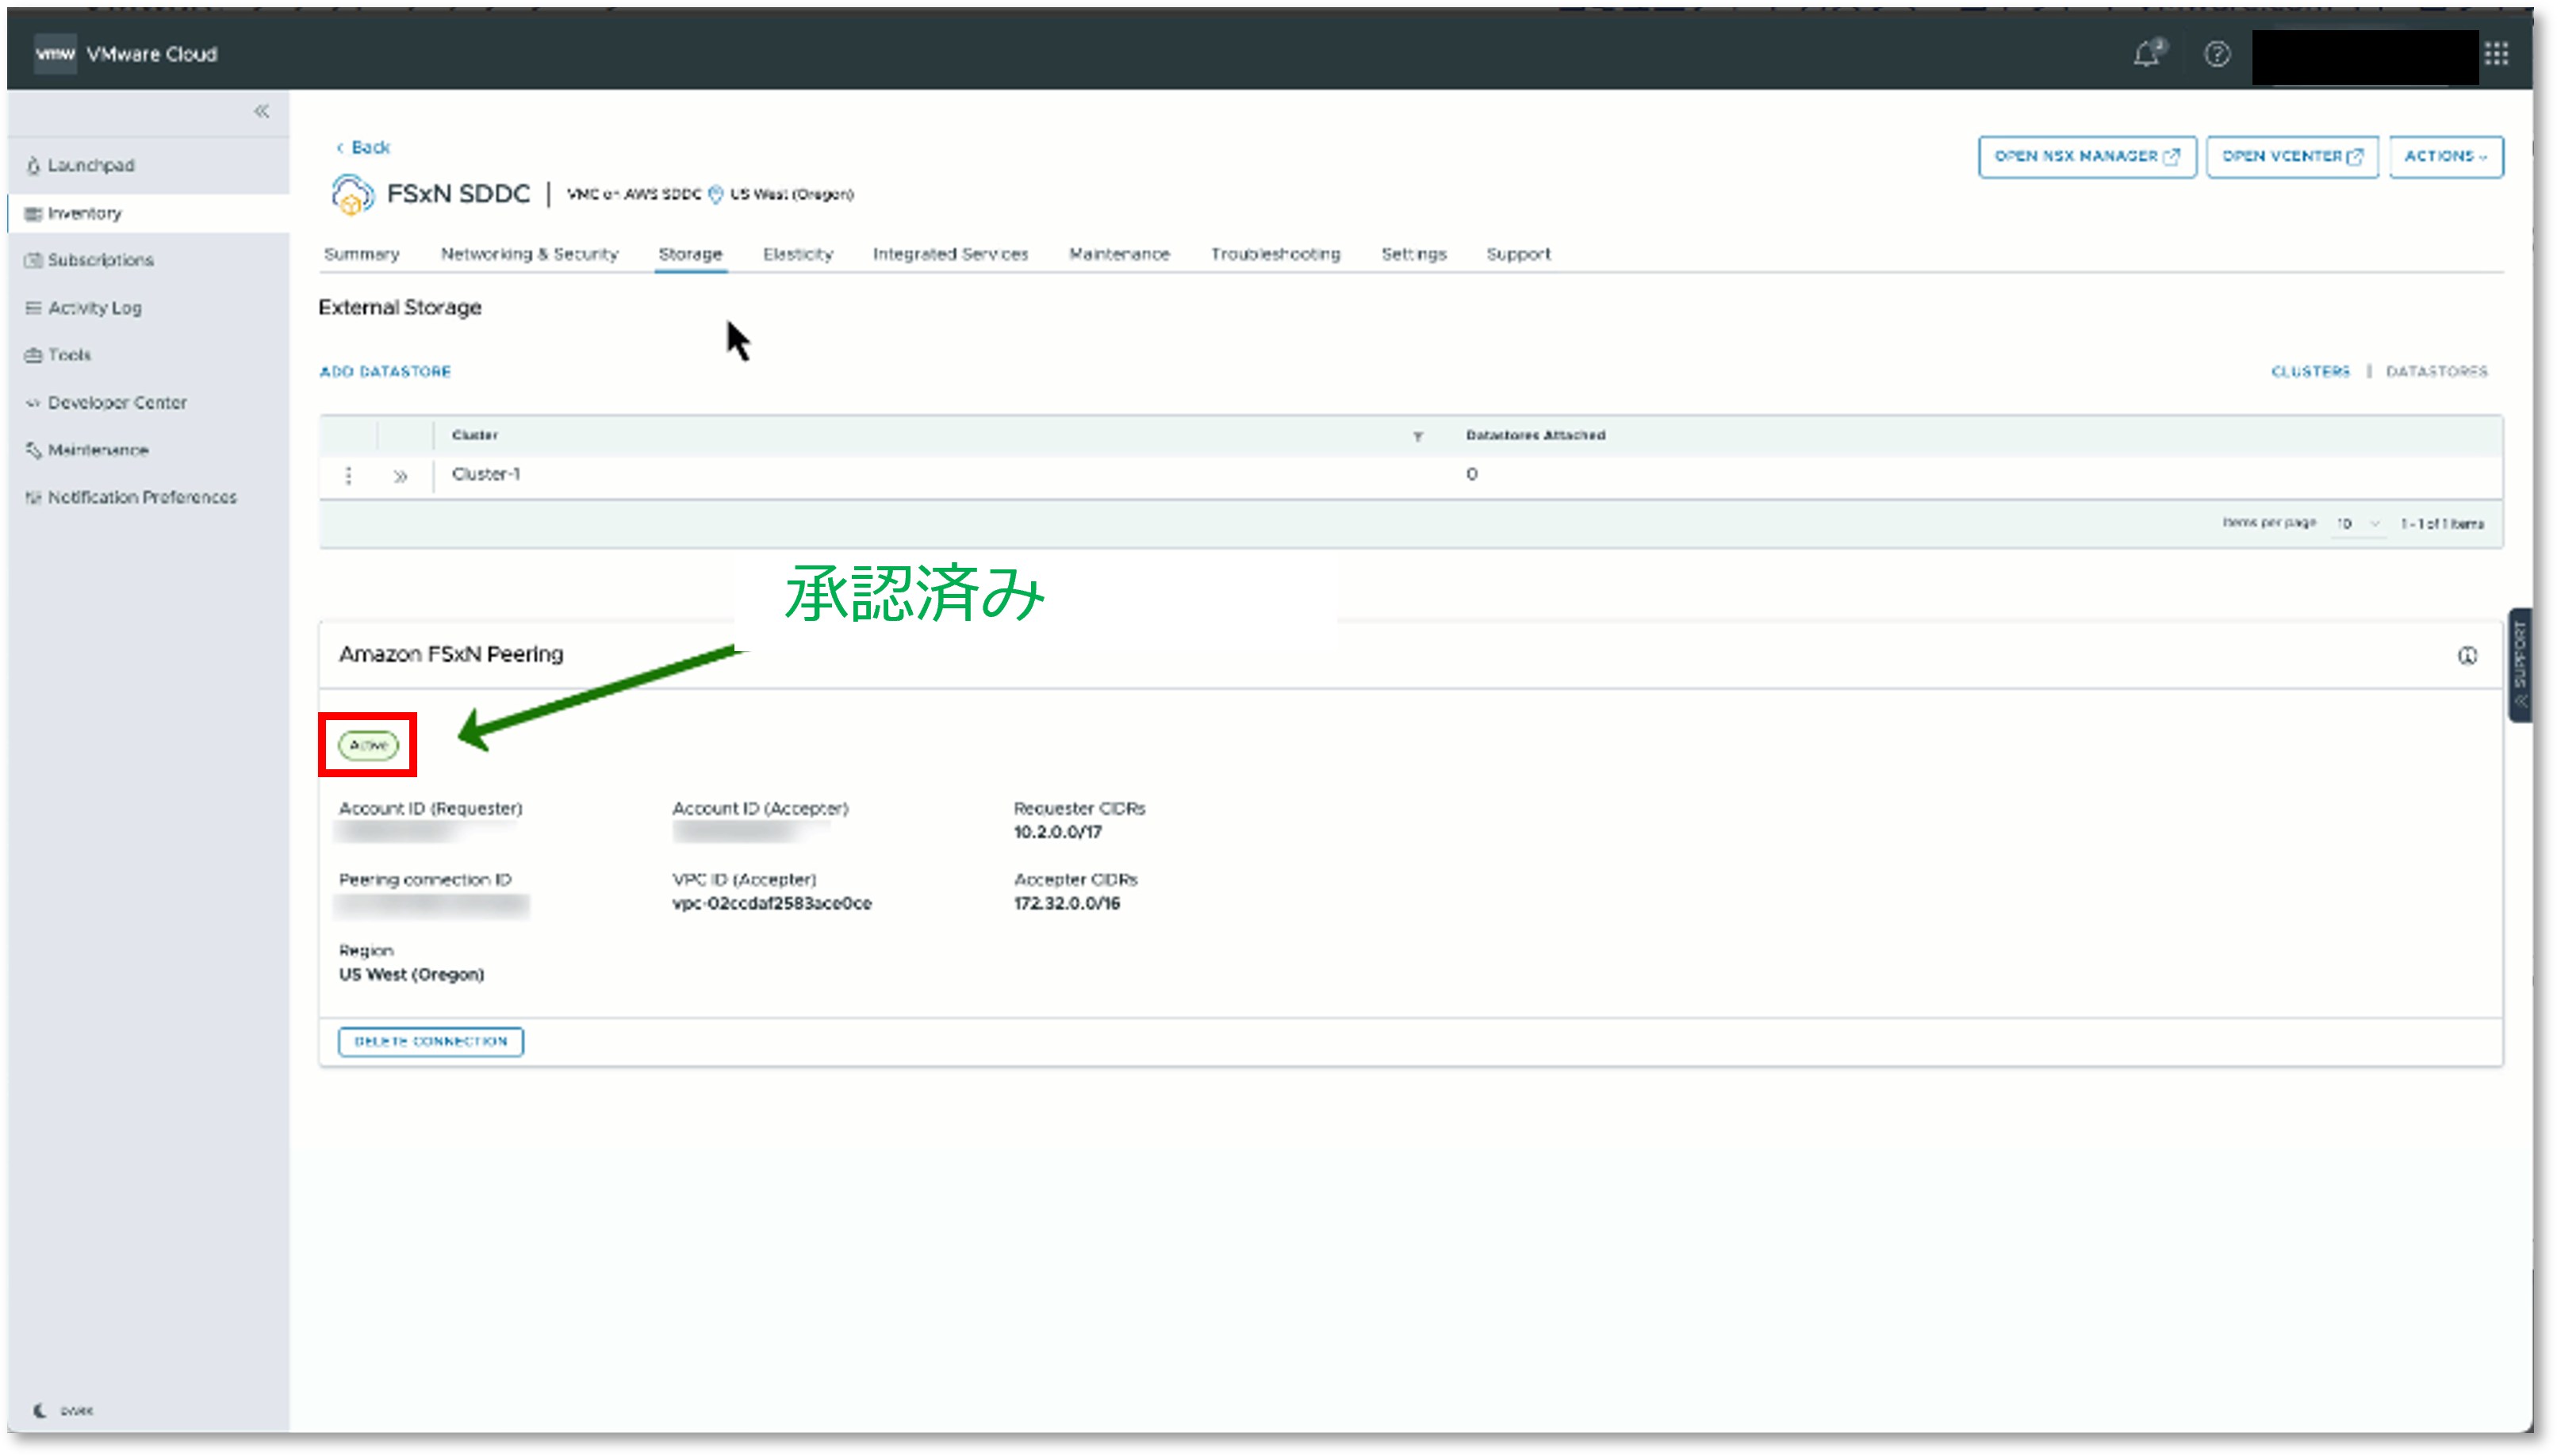Click Open NSX Manager button
Image resolution: width=2557 pixels, height=1456 pixels.
pos(2086,156)
